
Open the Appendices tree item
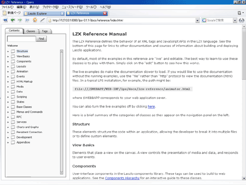(x=23, y=142)
